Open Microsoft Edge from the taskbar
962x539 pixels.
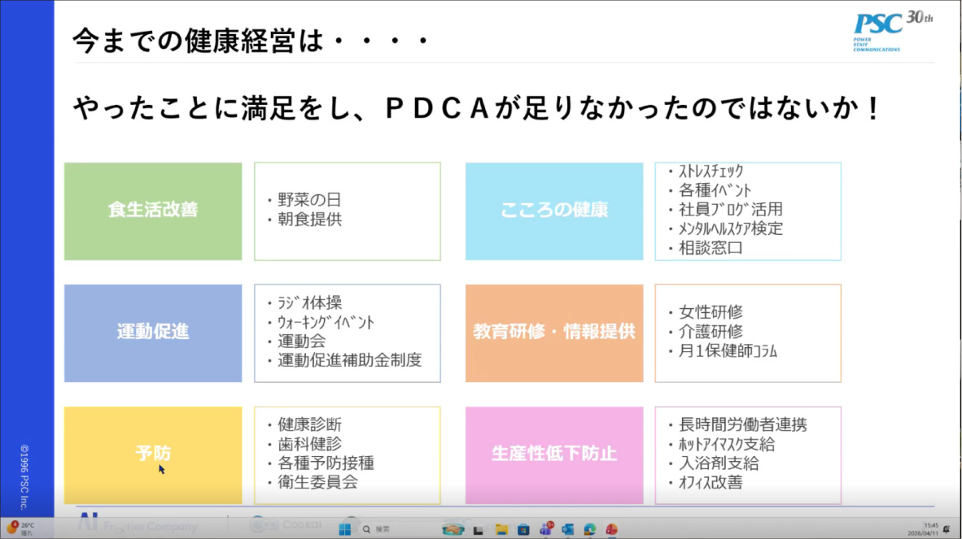[x=592, y=529]
